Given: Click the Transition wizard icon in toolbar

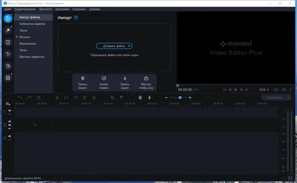Looking at the screenshot, I should click(112, 97).
